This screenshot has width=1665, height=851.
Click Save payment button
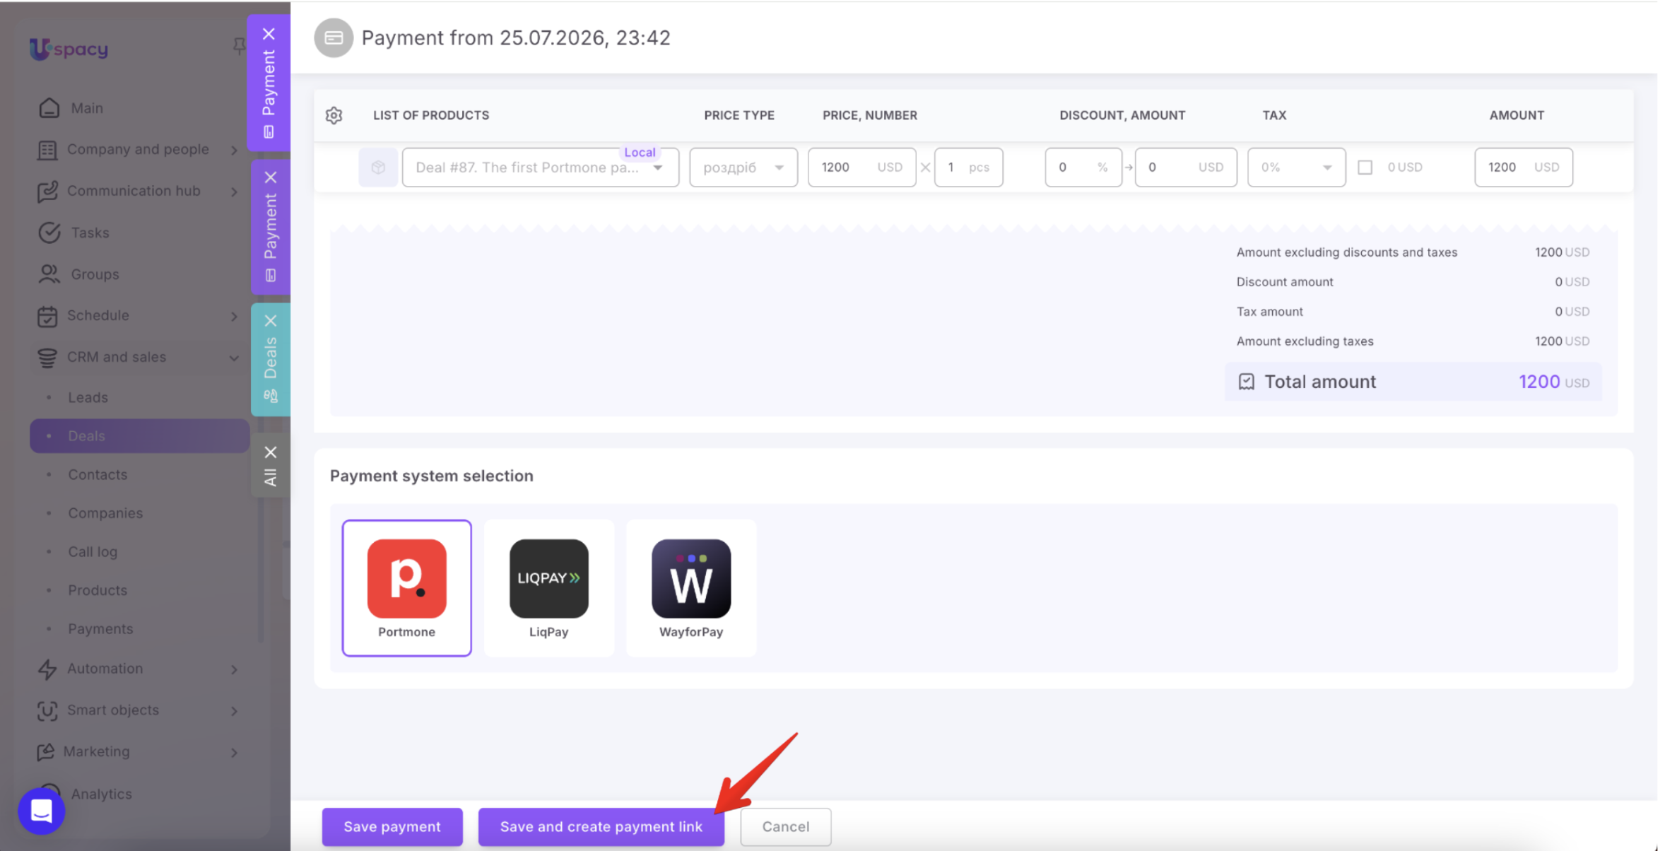pos(392,826)
